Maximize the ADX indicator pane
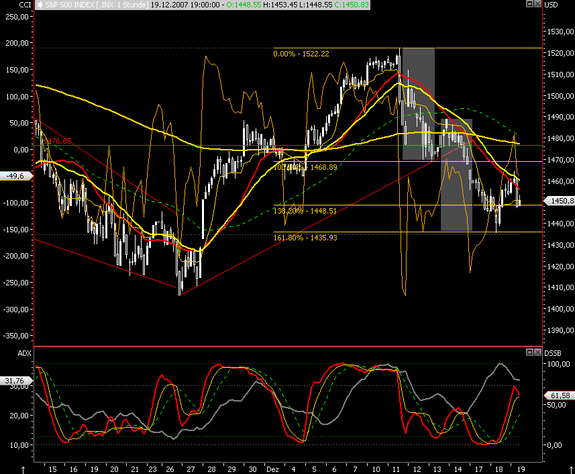 pyautogui.click(x=529, y=352)
